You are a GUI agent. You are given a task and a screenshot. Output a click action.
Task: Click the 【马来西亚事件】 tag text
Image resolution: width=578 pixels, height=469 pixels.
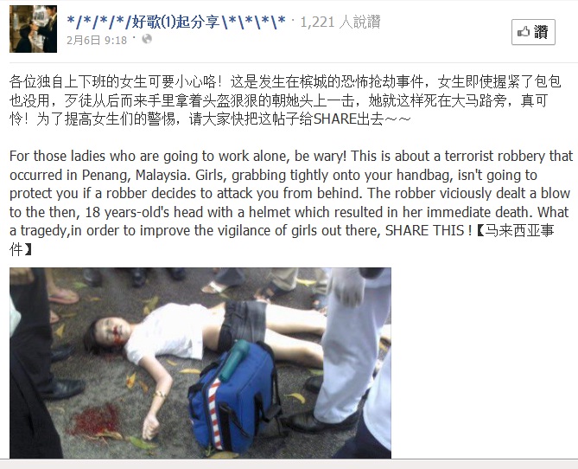click(516, 230)
